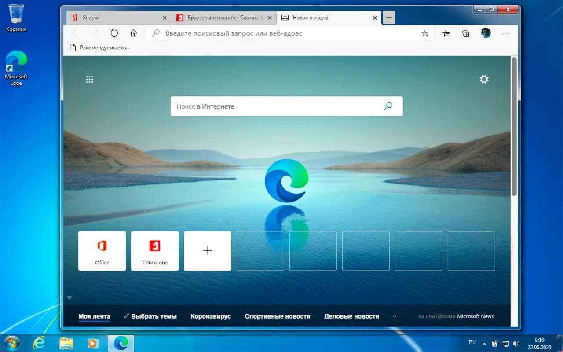
Task: Open the Comss.one quick link tile
Action: coord(155,251)
